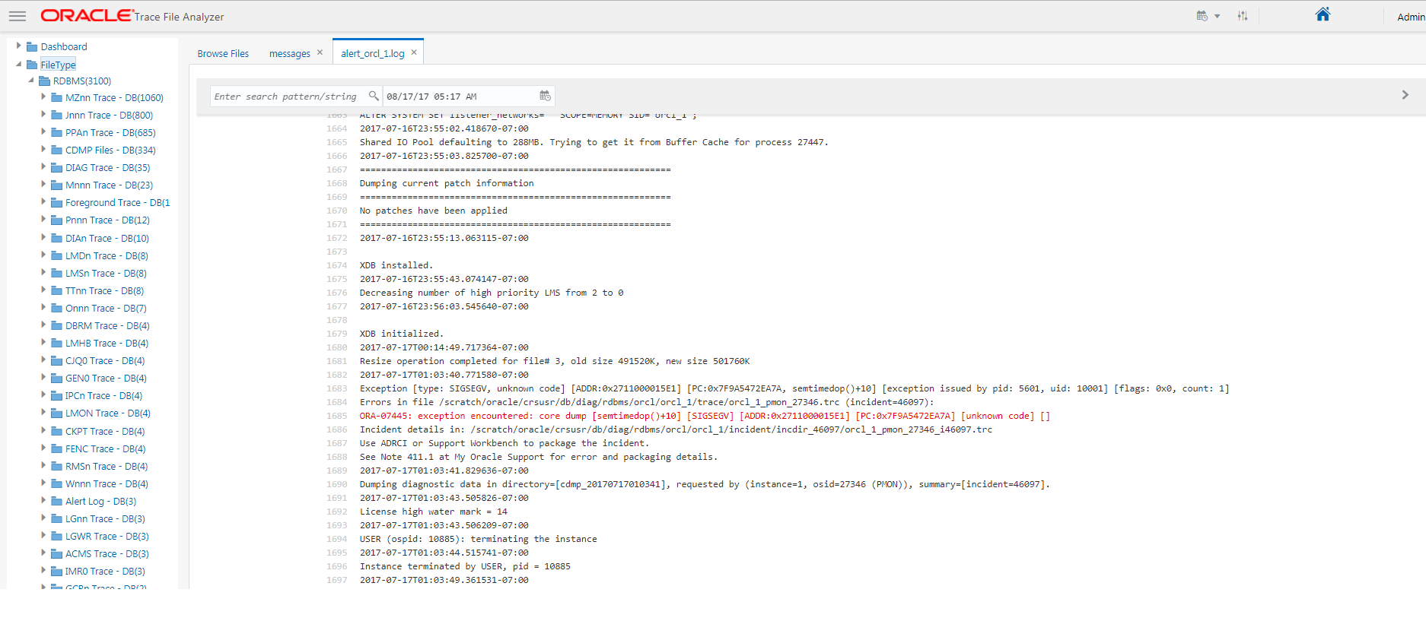Click log line 'License high water mark = 14'

click(x=433, y=512)
